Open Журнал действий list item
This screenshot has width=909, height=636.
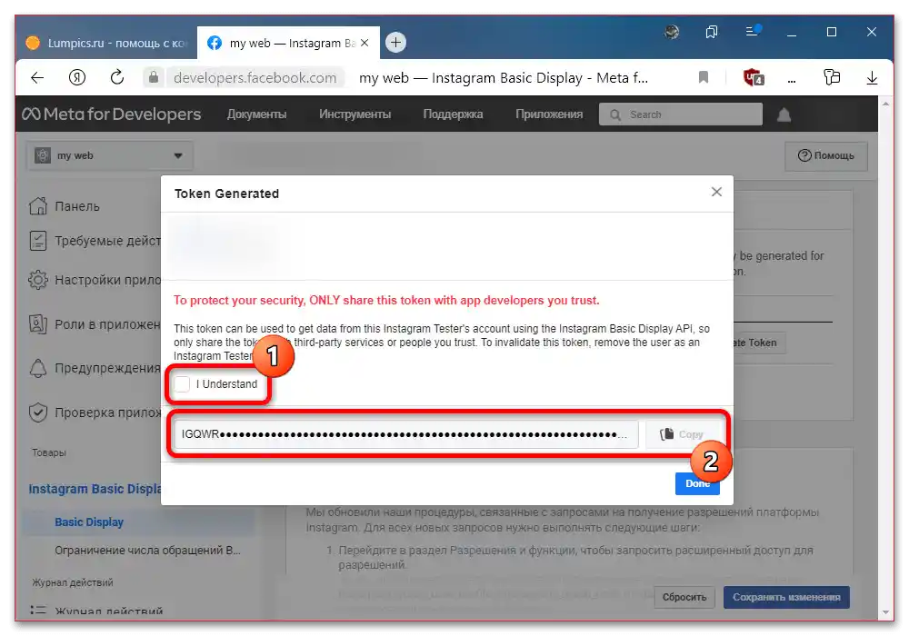pyautogui.click(x=96, y=611)
